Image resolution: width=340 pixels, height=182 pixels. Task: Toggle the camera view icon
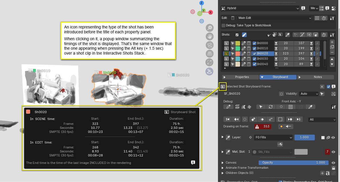pos(210,45)
